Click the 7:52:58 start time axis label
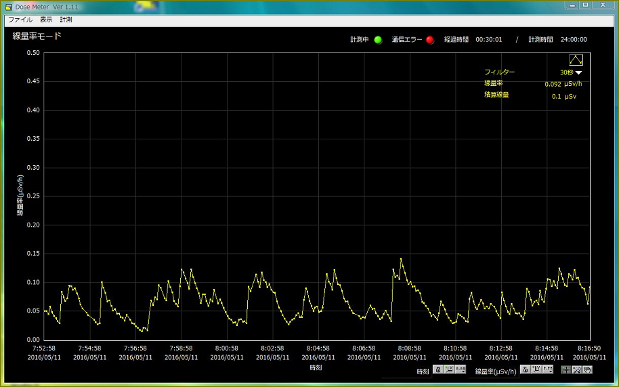This screenshot has height=387, width=619. [44, 348]
